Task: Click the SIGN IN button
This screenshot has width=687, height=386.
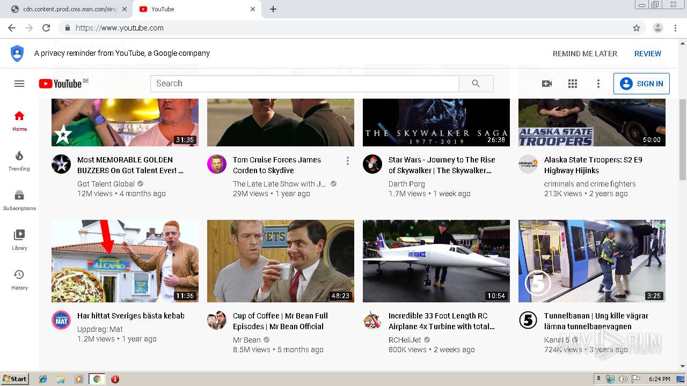Action: (641, 84)
